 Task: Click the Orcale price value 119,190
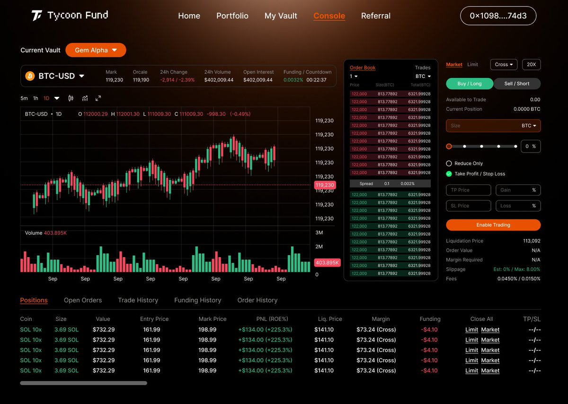pyautogui.click(x=141, y=80)
